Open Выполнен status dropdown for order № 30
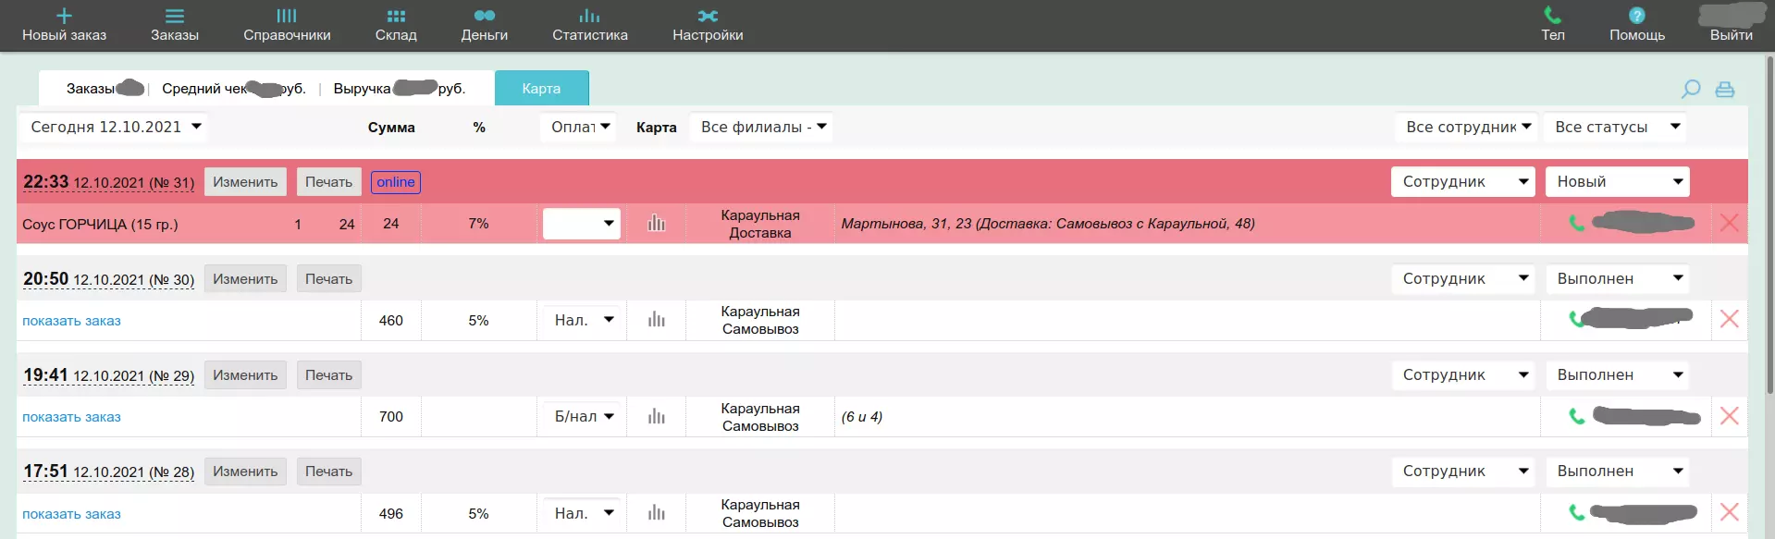Screen dimensions: 1775x539 (x=1618, y=279)
